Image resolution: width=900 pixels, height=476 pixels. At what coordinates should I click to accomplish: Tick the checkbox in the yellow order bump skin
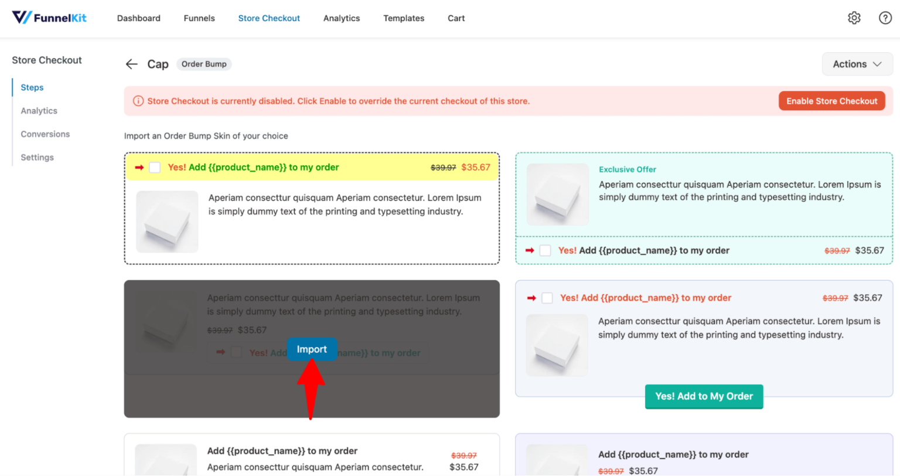[x=154, y=167]
